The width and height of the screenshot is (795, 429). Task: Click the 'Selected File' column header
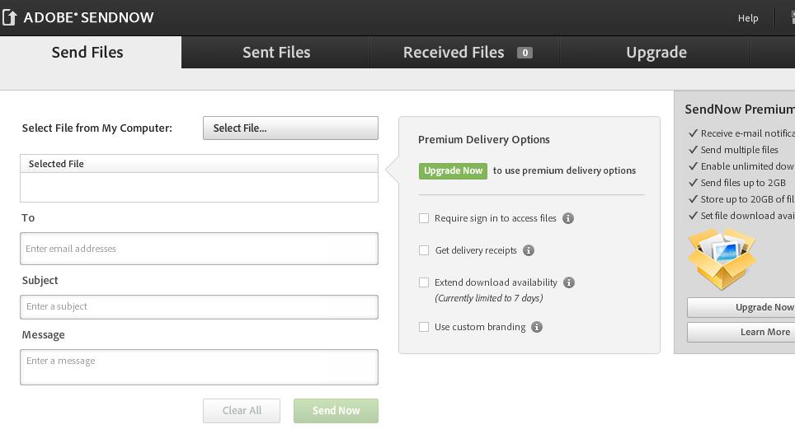tap(200, 164)
